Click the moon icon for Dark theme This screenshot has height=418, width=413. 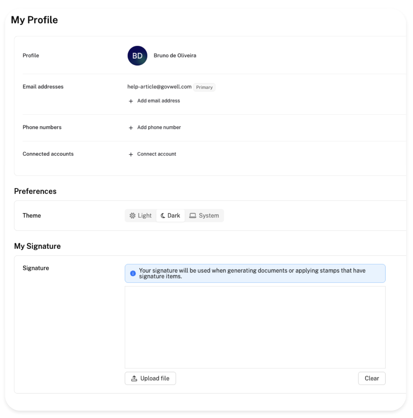pyautogui.click(x=163, y=216)
